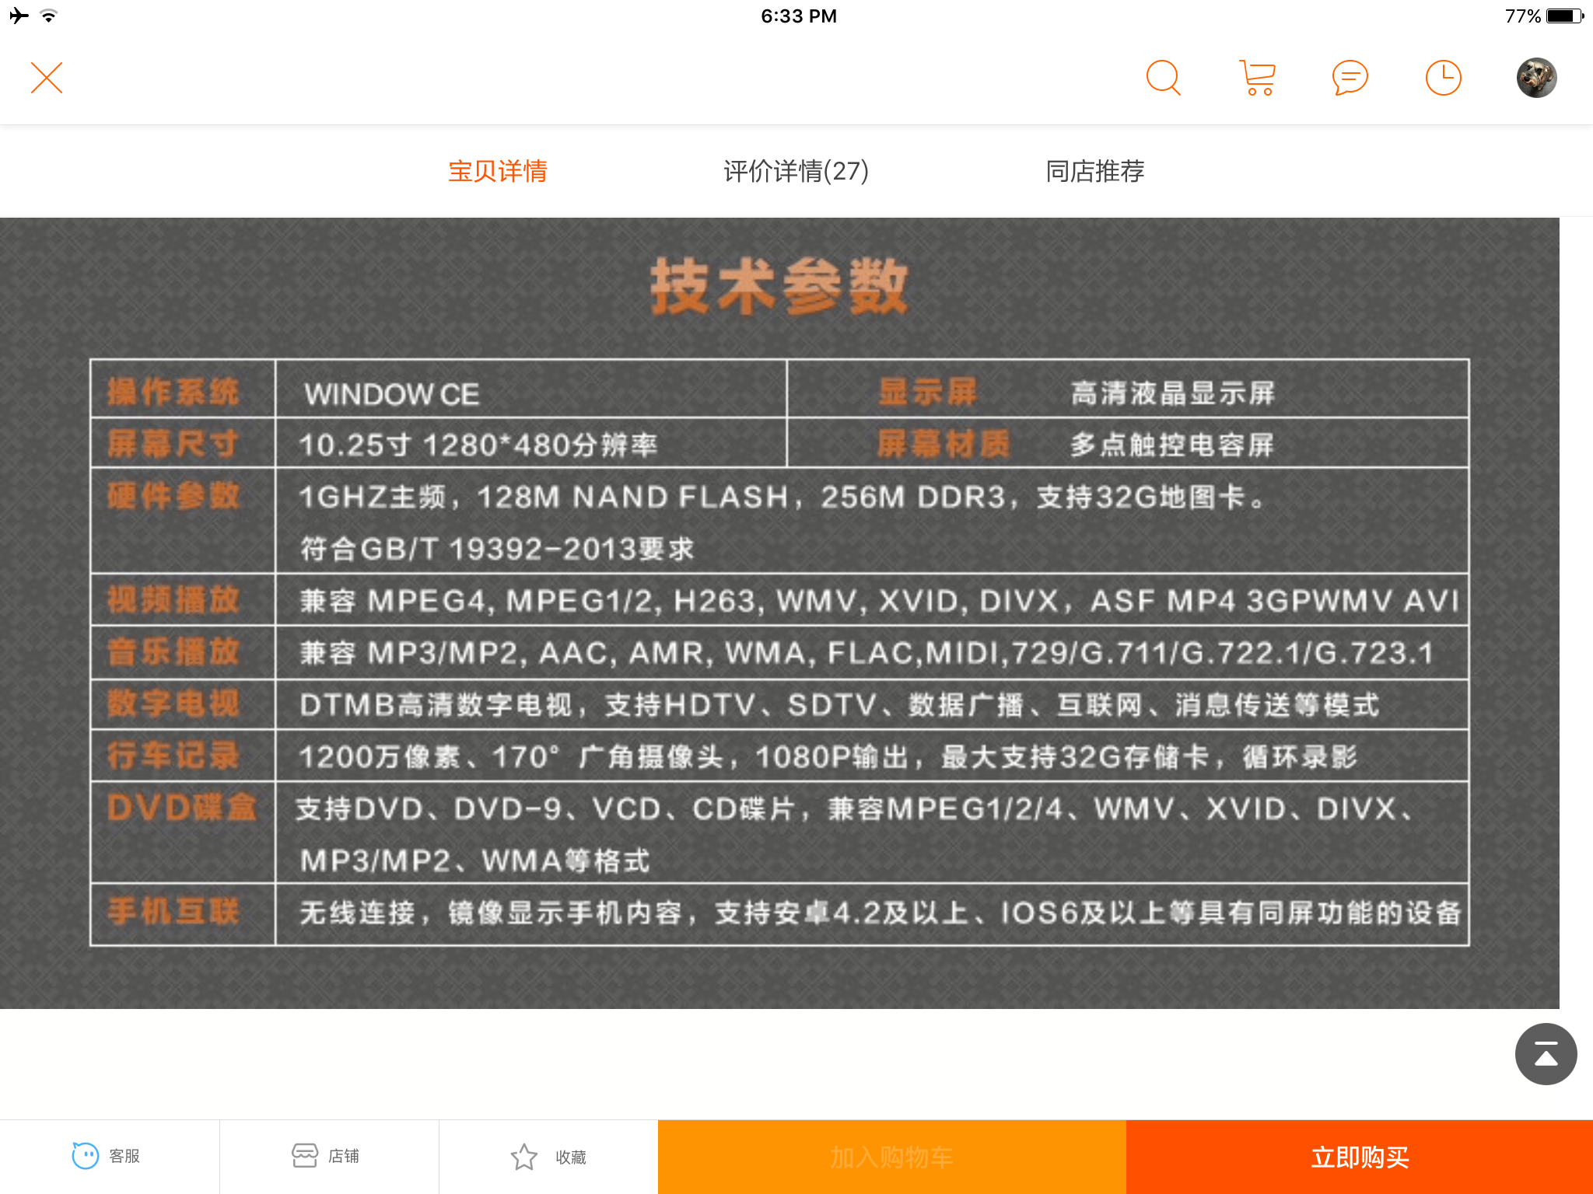1593x1194 pixels.
Task: Tap the 多点触控电容屏 value
Action: [x=1171, y=445]
